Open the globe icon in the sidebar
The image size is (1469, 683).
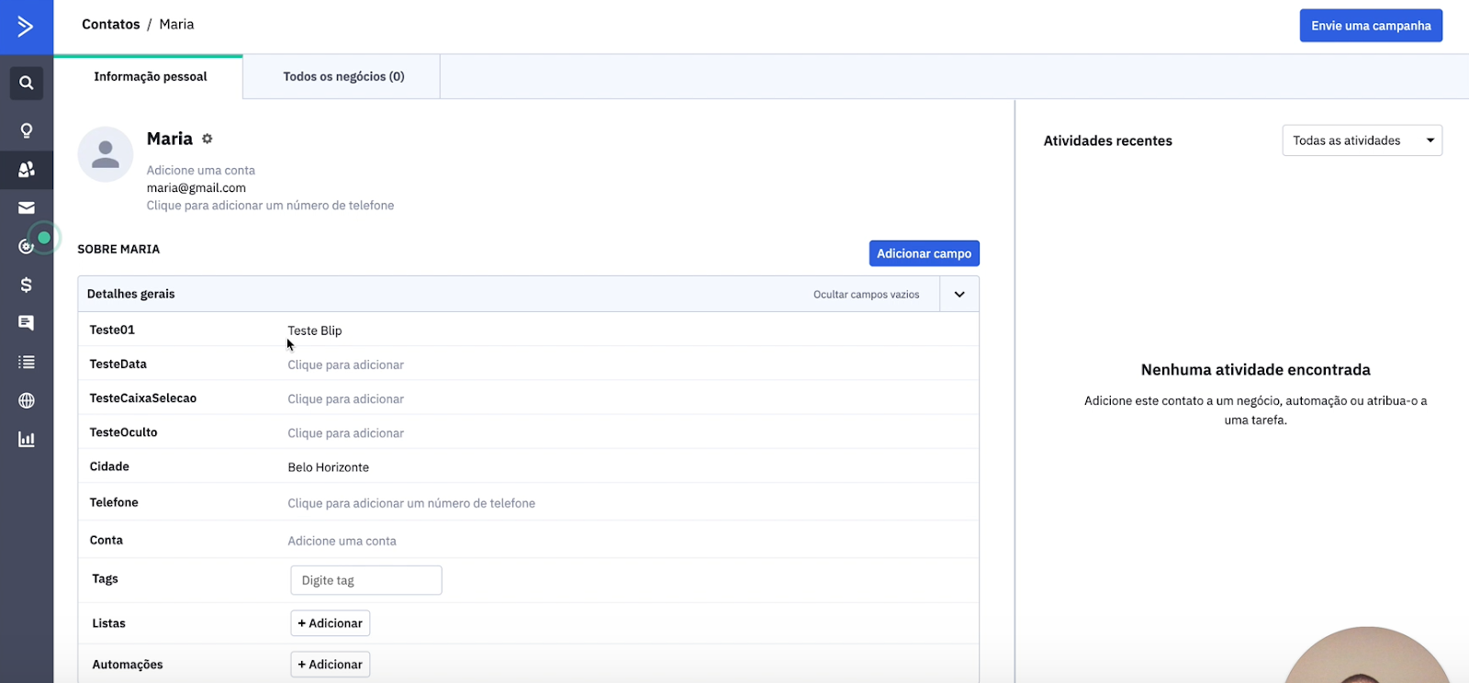tap(27, 400)
